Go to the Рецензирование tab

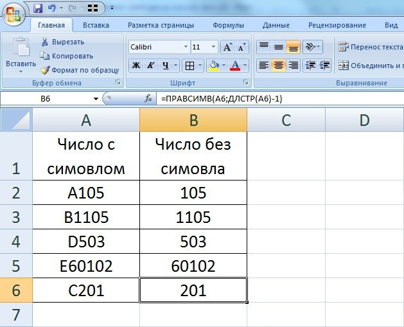[337, 25]
